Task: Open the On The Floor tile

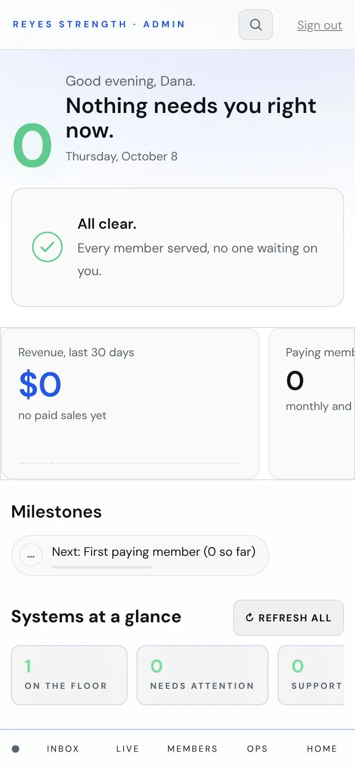Action: (69, 675)
